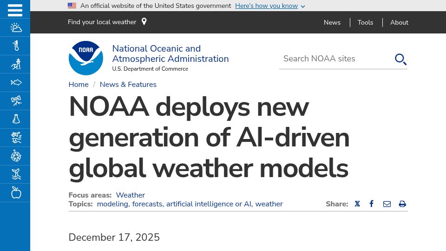Open 'artificial intelligence or AI' topic link
446x251 pixels.
(x=210, y=204)
